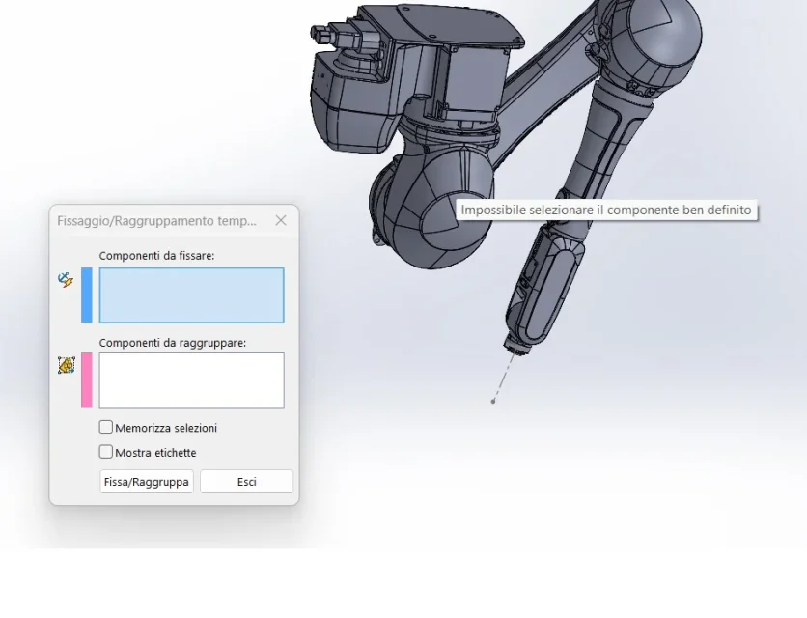
Task: Click the fix components lightning icon
Action: pyautogui.click(x=66, y=280)
